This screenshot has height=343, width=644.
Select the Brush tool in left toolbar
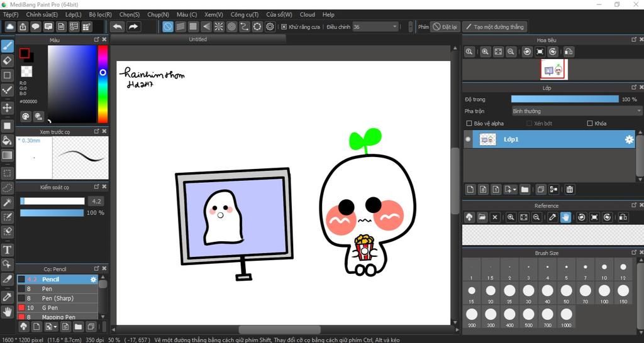pyautogui.click(x=8, y=46)
